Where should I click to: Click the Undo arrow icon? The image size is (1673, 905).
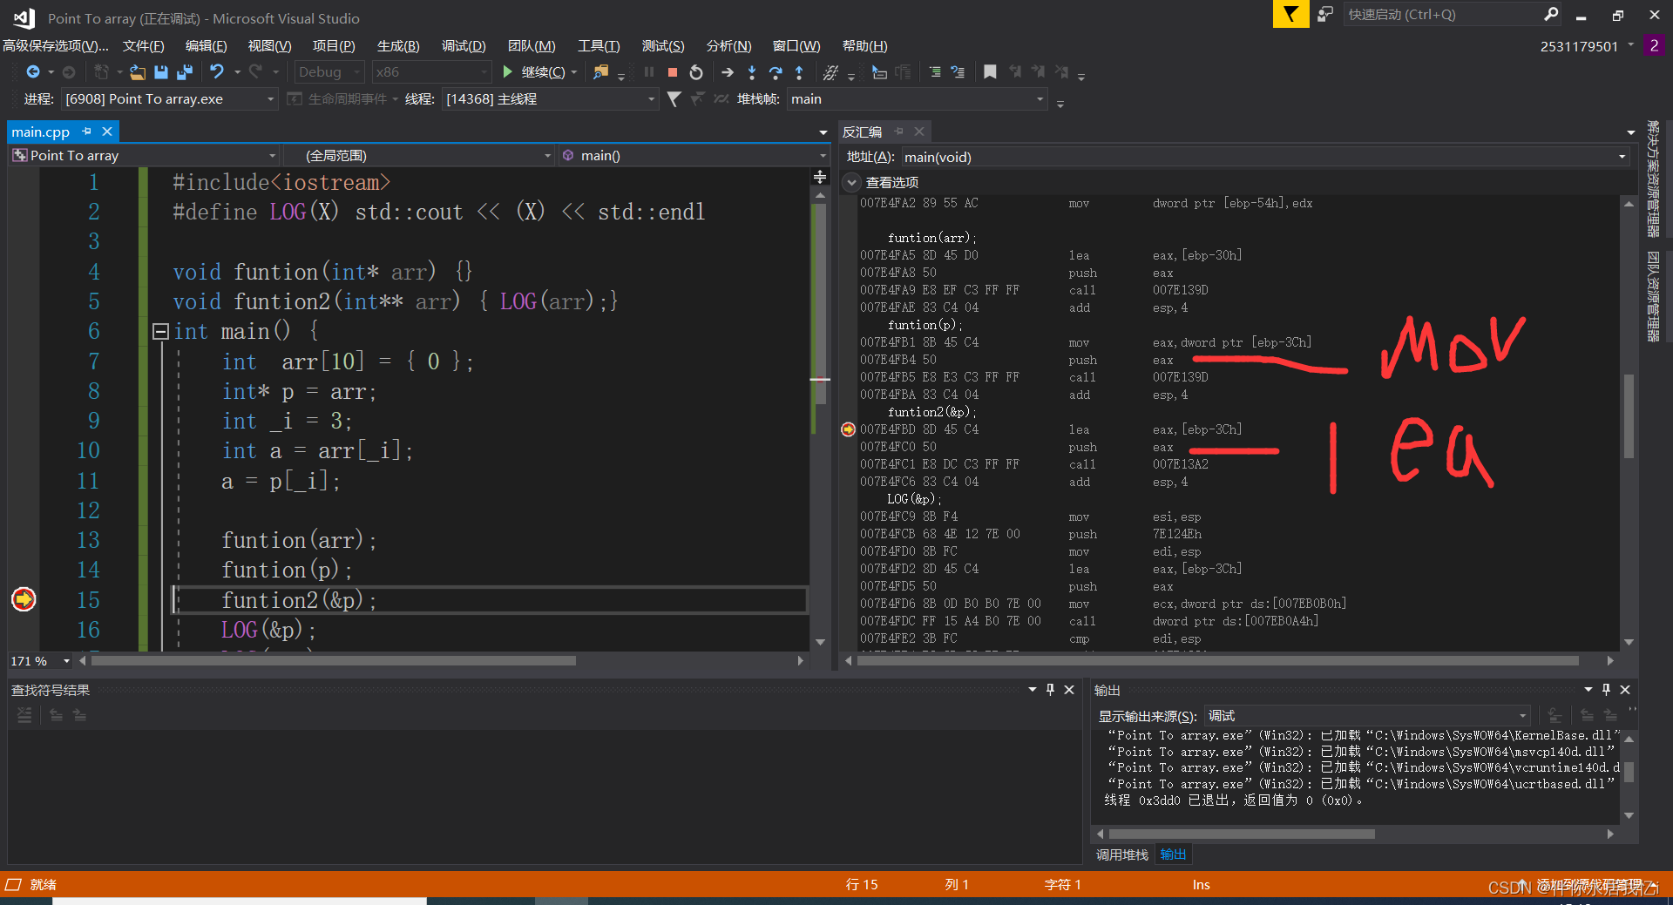[x=217, y=72]
